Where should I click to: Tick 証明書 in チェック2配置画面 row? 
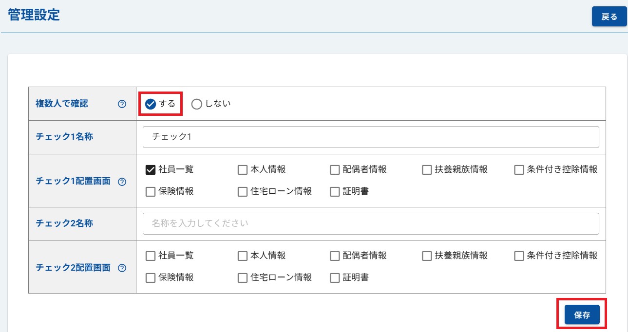(335, 278)
